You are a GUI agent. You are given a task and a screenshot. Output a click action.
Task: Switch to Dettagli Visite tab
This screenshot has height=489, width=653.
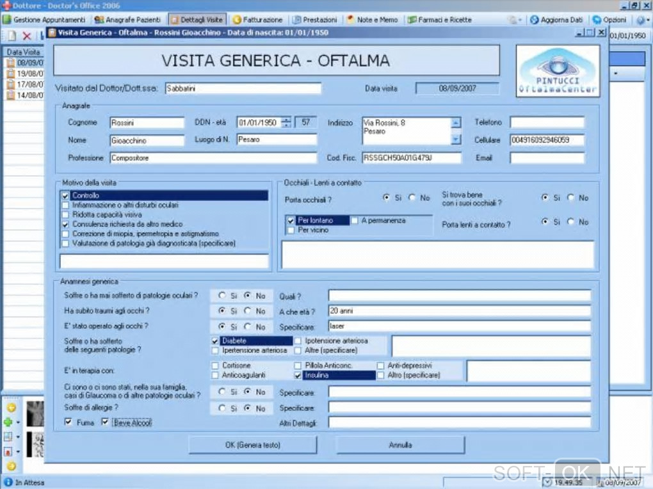[197, 20]
